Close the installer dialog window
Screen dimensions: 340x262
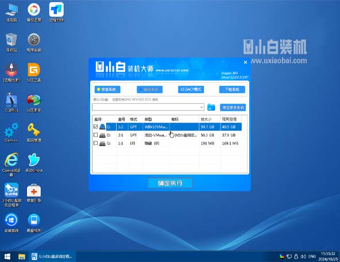tap(245, 62)
